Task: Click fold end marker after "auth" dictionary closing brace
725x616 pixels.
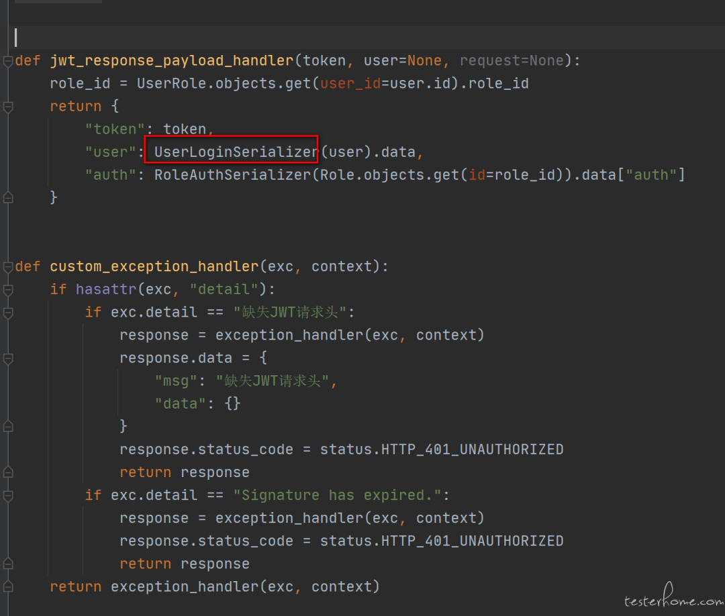Action: click(8, 198)
